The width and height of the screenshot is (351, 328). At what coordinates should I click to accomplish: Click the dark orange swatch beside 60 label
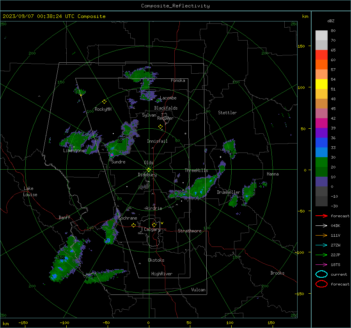[321, 64]
